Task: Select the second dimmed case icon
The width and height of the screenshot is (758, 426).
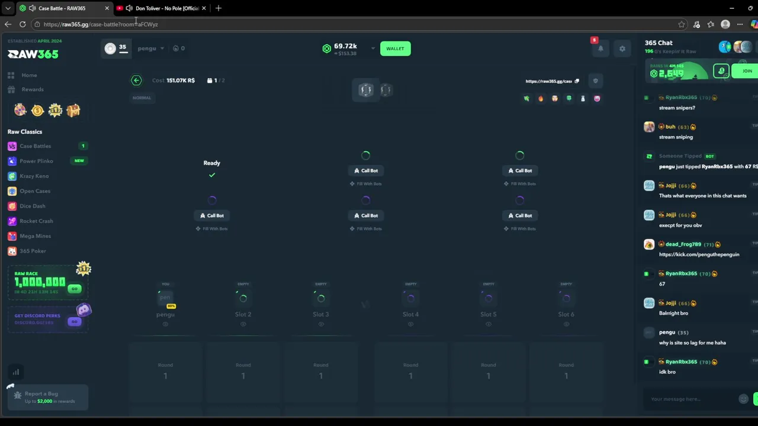Action: click(386, 89)
